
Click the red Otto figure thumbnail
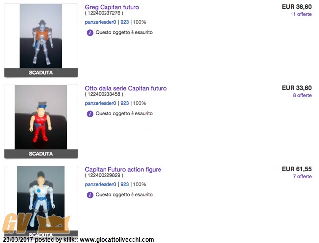(x=41, y=117)
